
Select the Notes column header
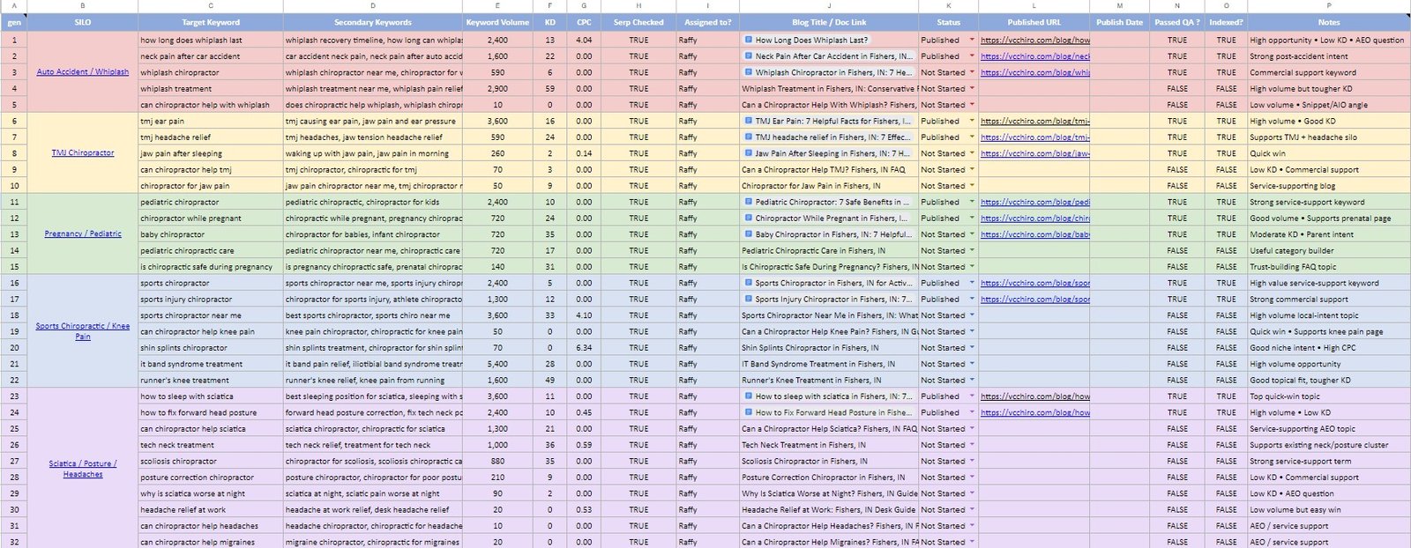click(x=1329, y=22)
